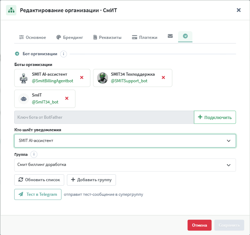Click info icon next to Бот организации
250x235 pixels.
click(64, 54)
